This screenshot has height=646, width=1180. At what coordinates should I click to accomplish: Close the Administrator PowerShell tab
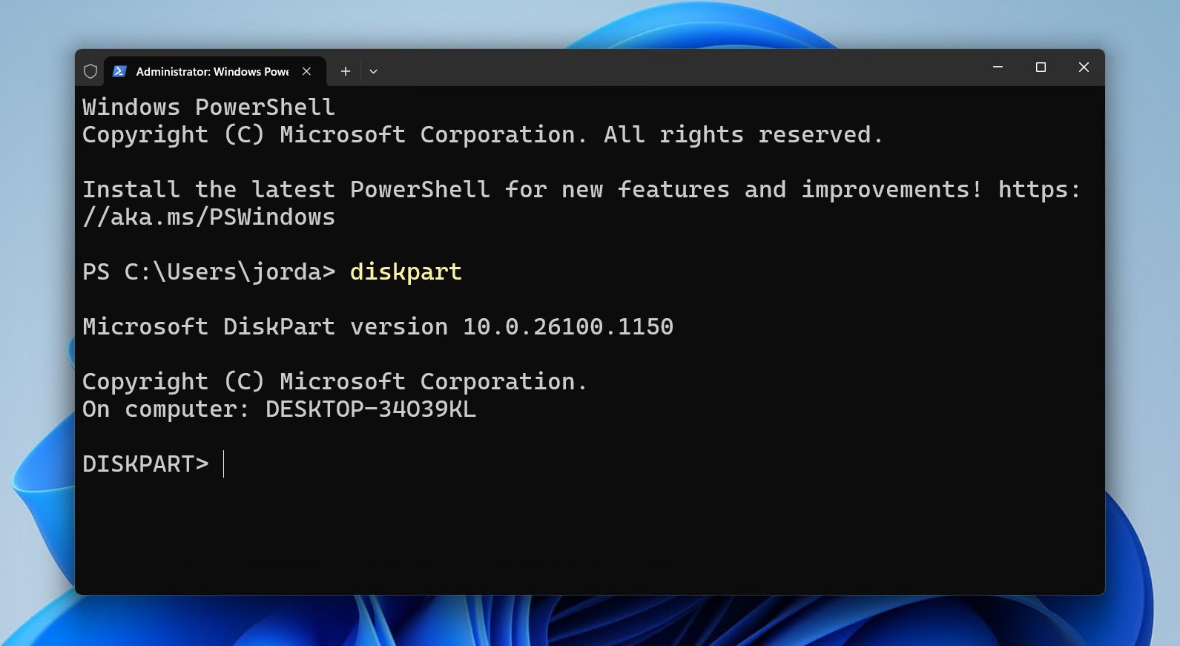tap(306, 71)
